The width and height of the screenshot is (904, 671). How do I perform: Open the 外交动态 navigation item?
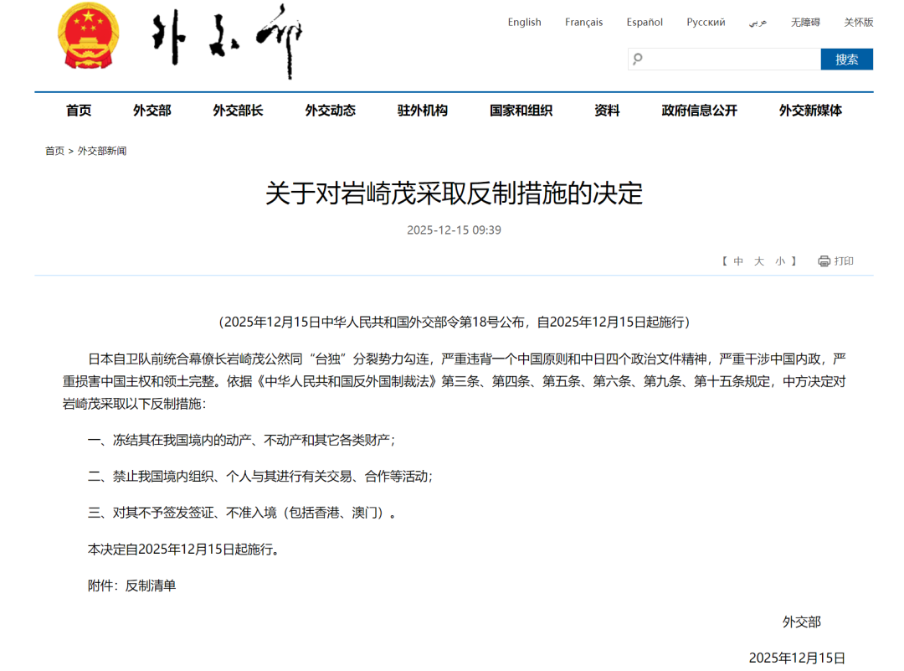click(x=331, y=111)
